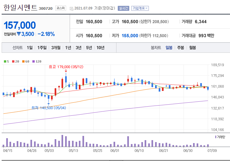Click the 한일시멘트 stock name
Screen dimensions: 230x161
[x=20, y=7]
